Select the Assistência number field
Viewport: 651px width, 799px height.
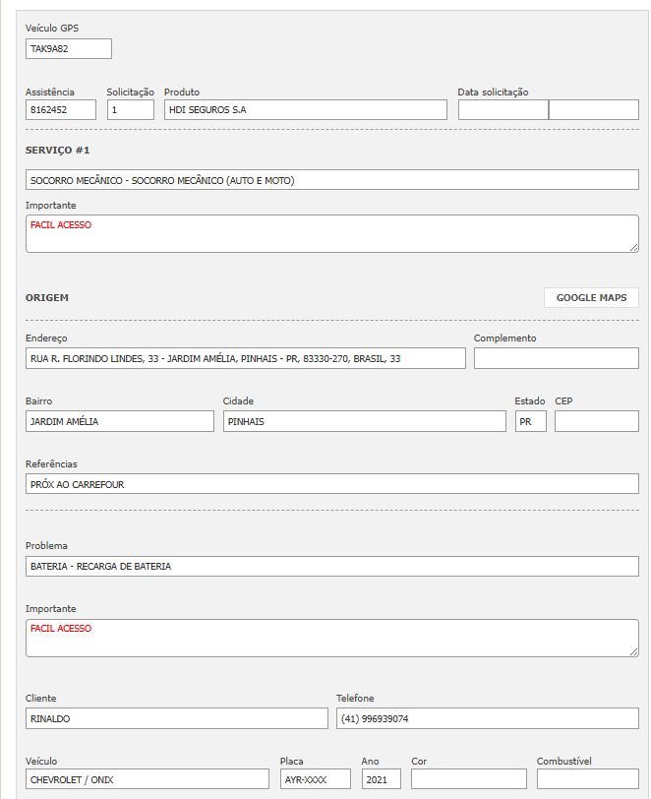coord(60,110)
